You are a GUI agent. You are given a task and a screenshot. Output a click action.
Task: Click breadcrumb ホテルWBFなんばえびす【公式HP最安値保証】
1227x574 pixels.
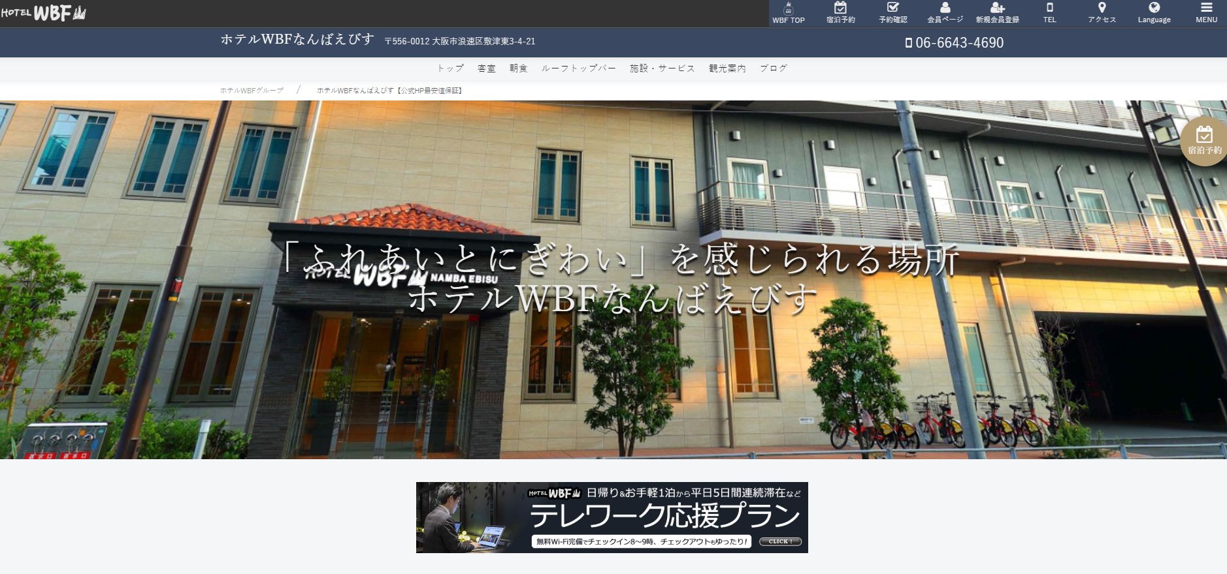[390, 91]
